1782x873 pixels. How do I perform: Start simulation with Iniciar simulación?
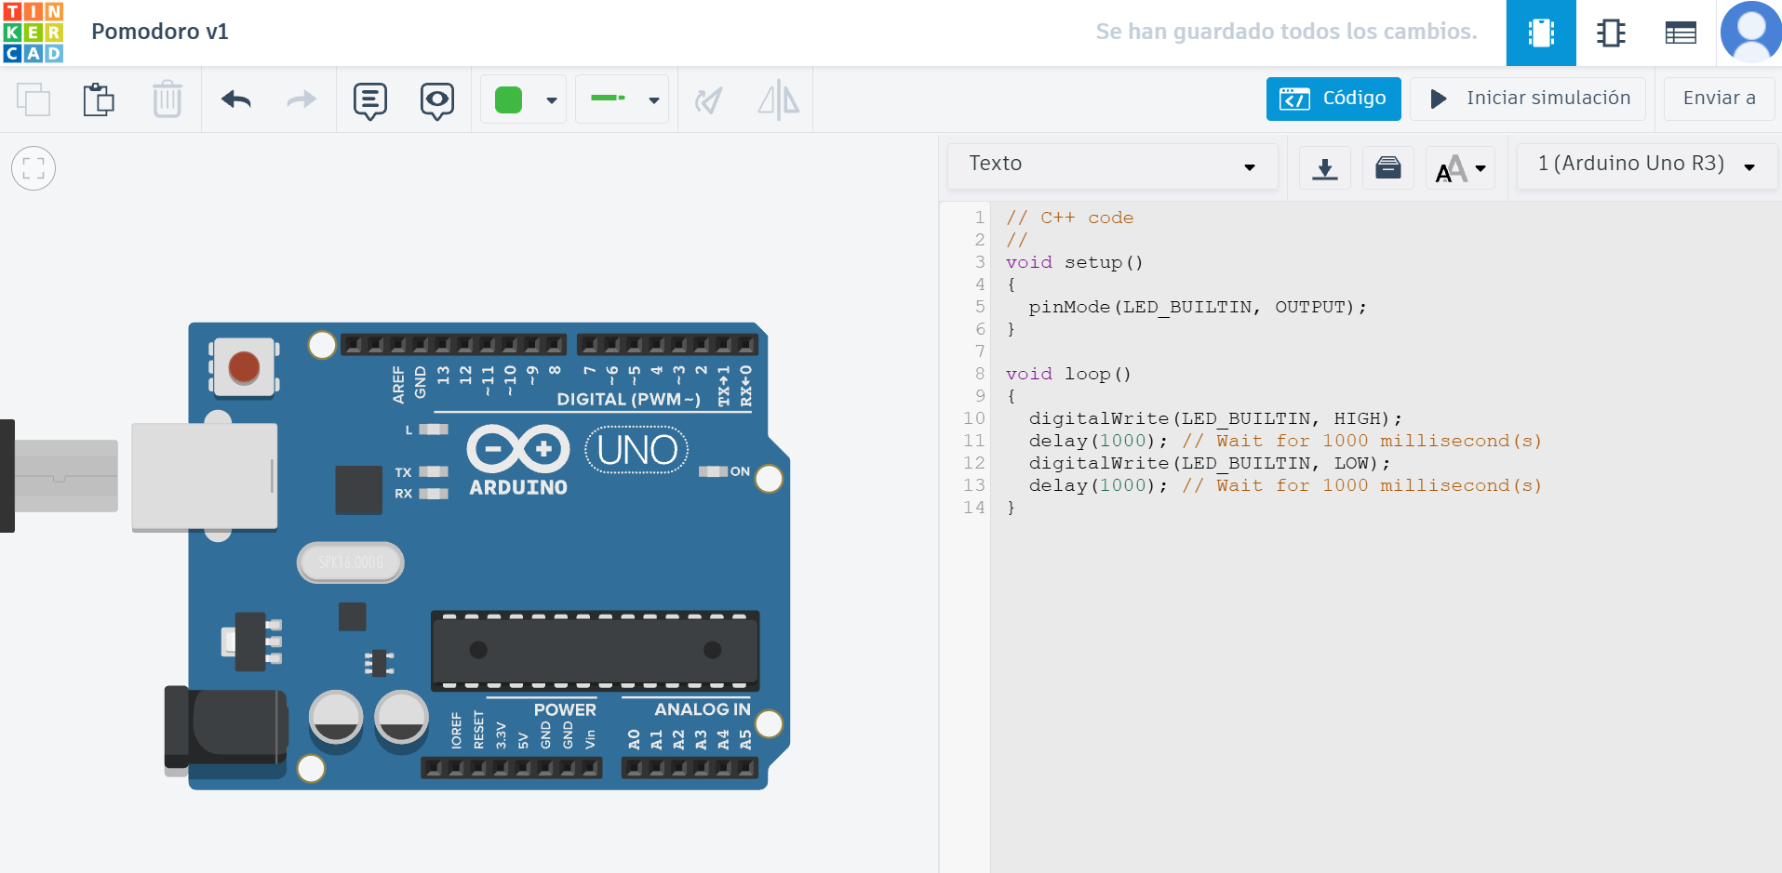[x=1528, y=99]
